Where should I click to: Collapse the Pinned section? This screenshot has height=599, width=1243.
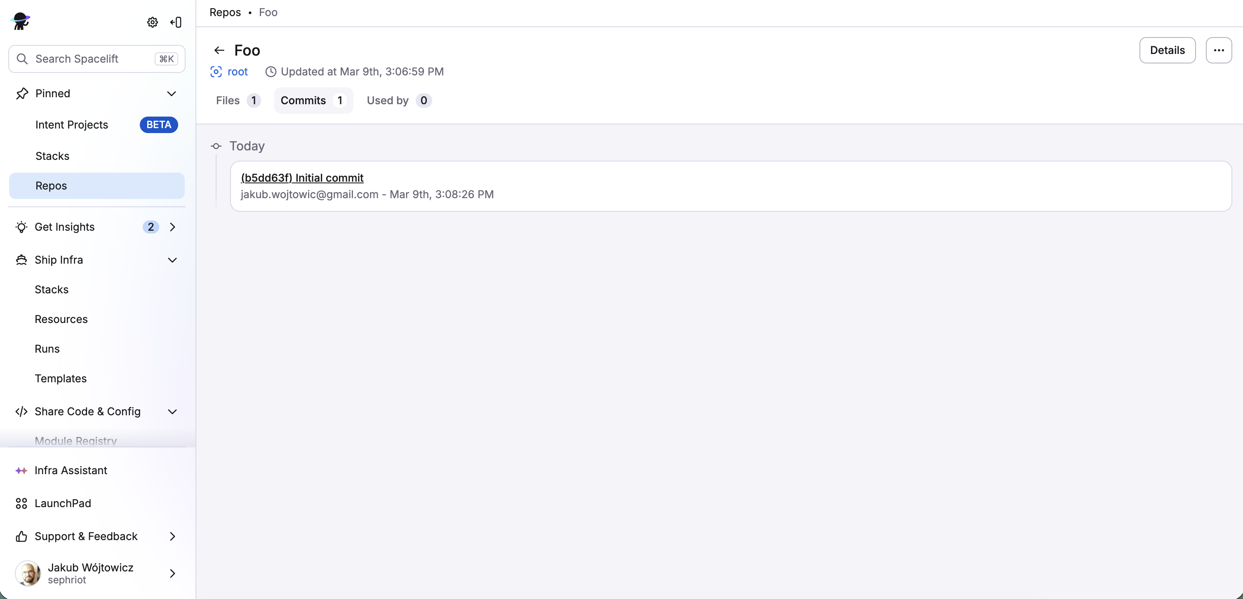pyautogui.click(x=172, y=94)
